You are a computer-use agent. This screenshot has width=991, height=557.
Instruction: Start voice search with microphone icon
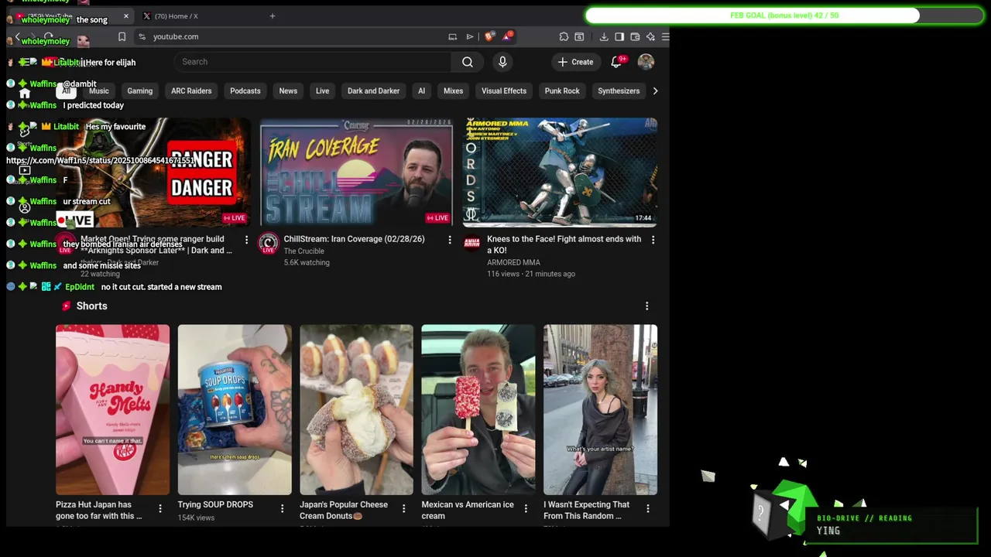[x=502, y=62]
